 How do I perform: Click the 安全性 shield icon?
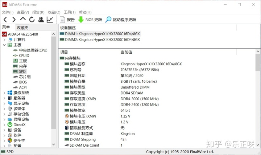10,140
